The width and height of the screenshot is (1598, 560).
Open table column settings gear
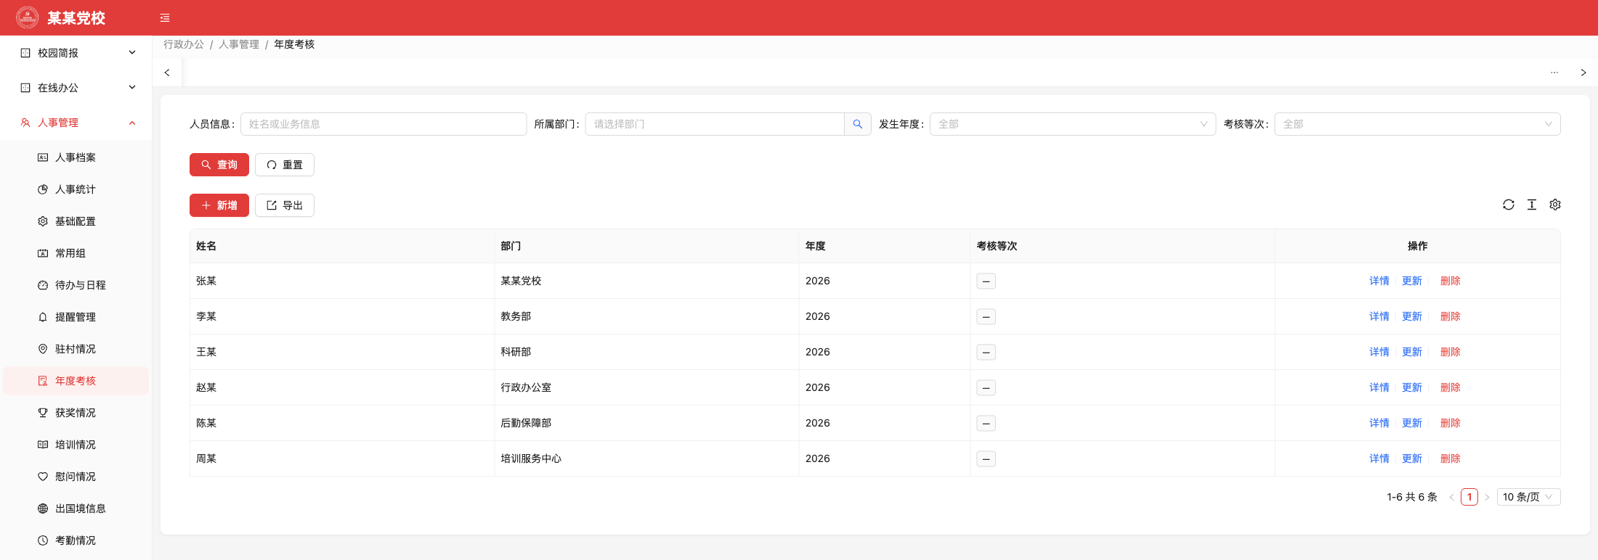pos(1555,205)
